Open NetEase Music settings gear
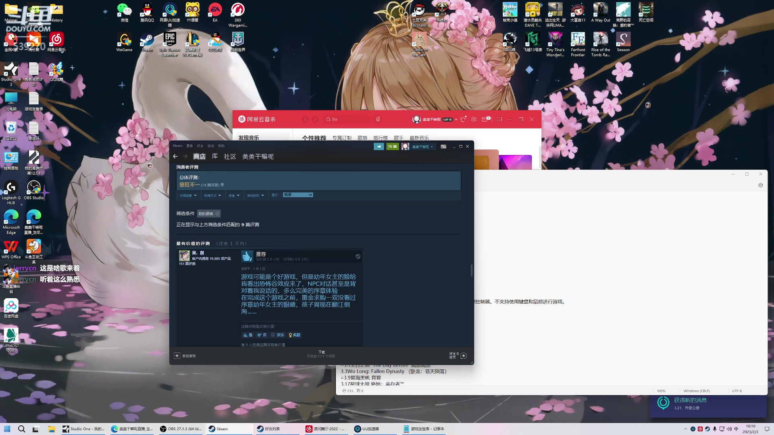This screenshot has width=774, height=435. [474, 119]
